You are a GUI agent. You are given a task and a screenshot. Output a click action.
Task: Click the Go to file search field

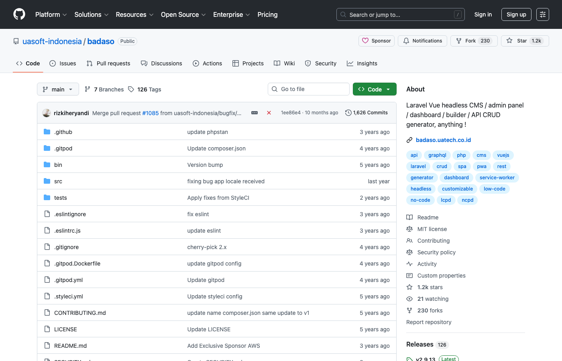[x=308, y=89]
